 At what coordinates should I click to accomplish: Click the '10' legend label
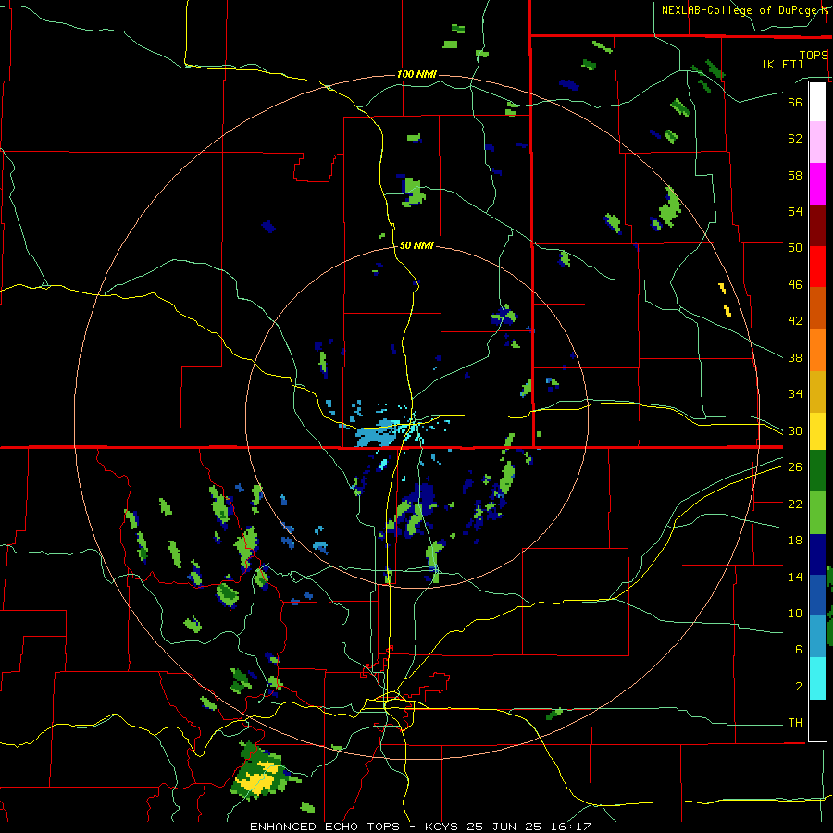click(795, 613)
